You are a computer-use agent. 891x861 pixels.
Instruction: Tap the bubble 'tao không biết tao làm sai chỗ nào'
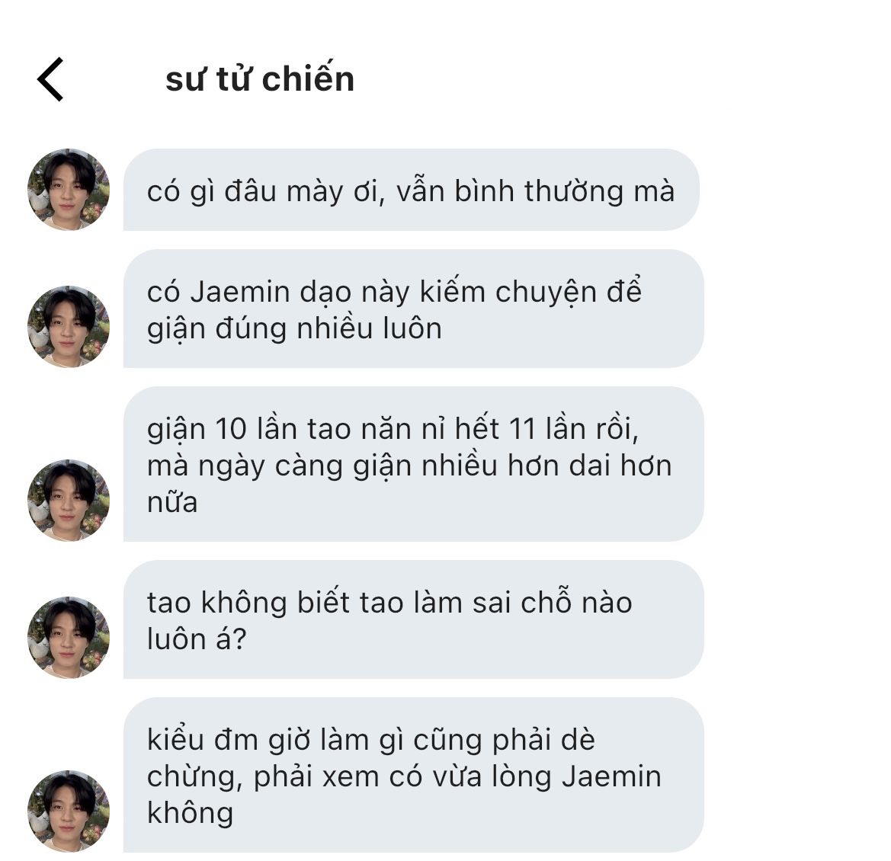pos(414,619)
